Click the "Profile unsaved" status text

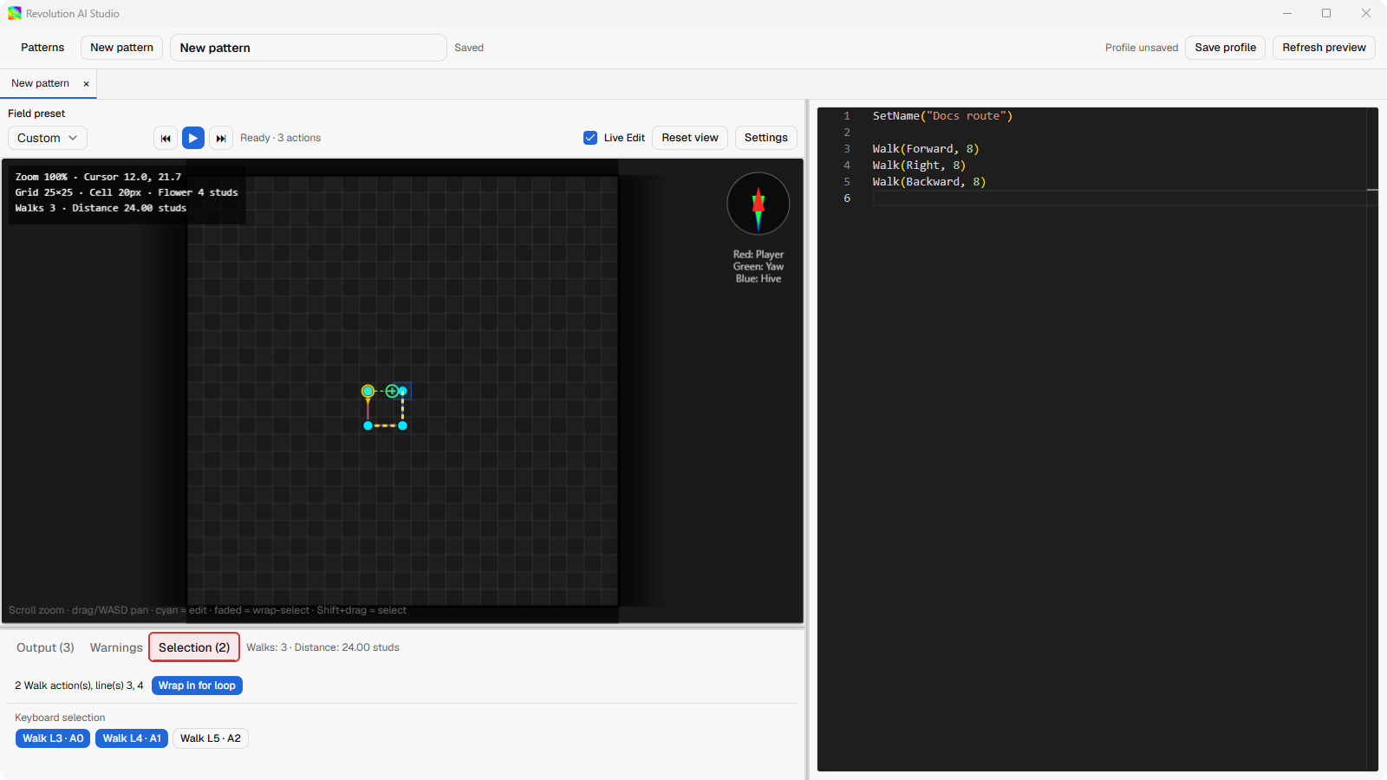(x=1141, y=48)
